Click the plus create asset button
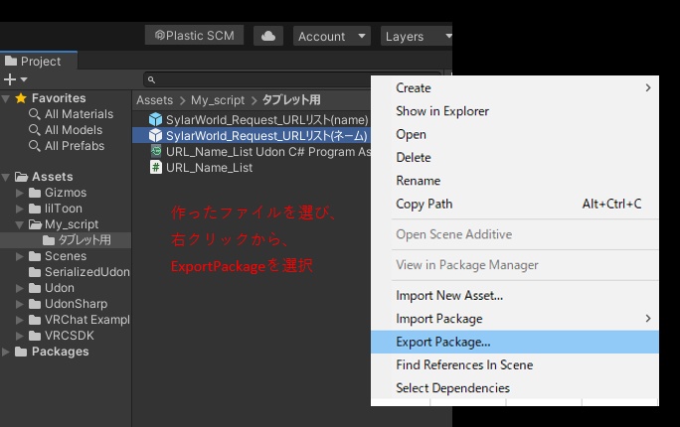 tap(10, 79)
